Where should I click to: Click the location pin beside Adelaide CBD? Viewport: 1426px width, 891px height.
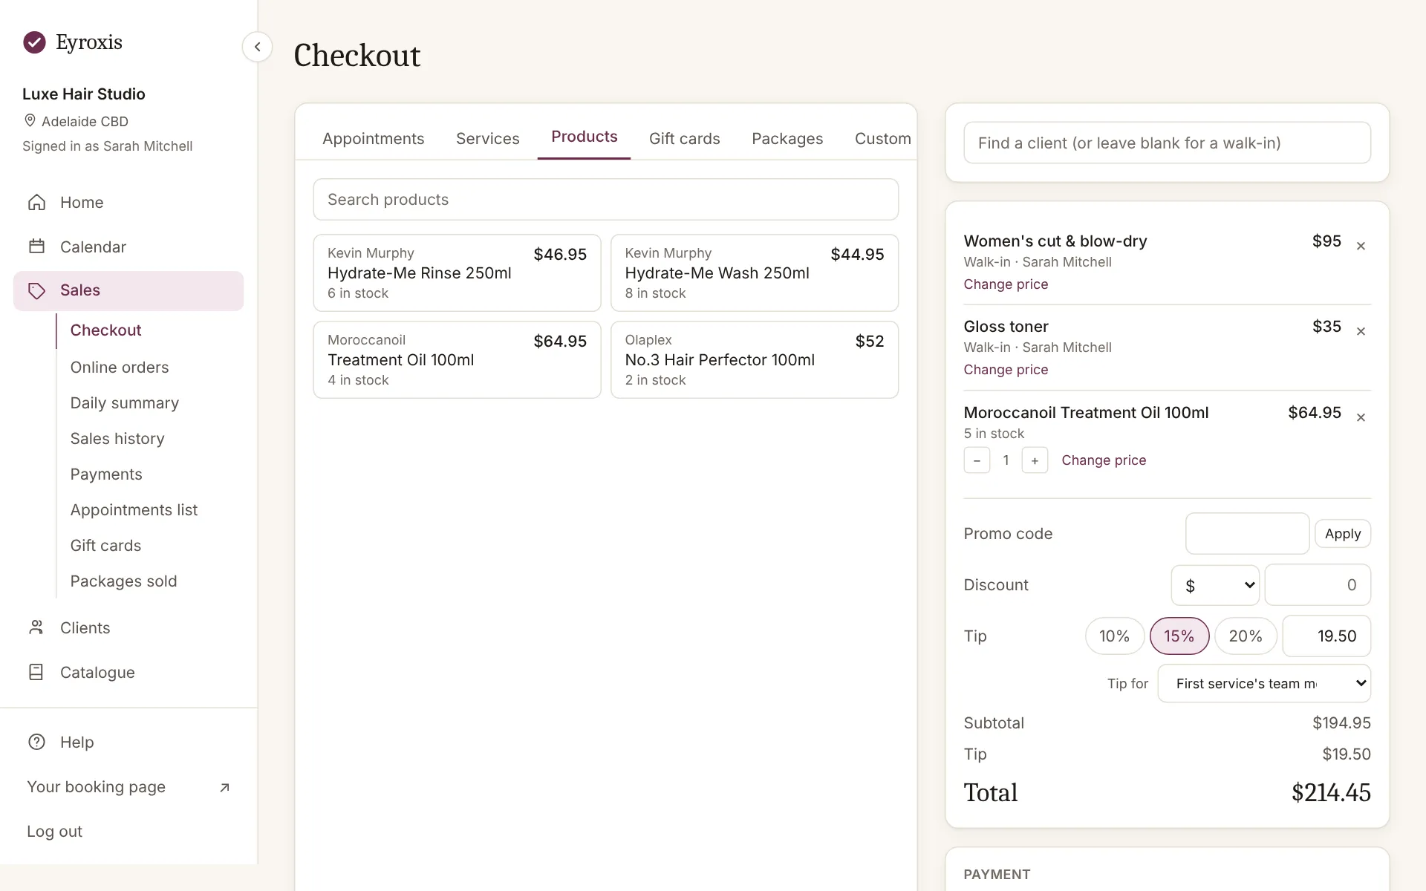(x=30, y=121)
